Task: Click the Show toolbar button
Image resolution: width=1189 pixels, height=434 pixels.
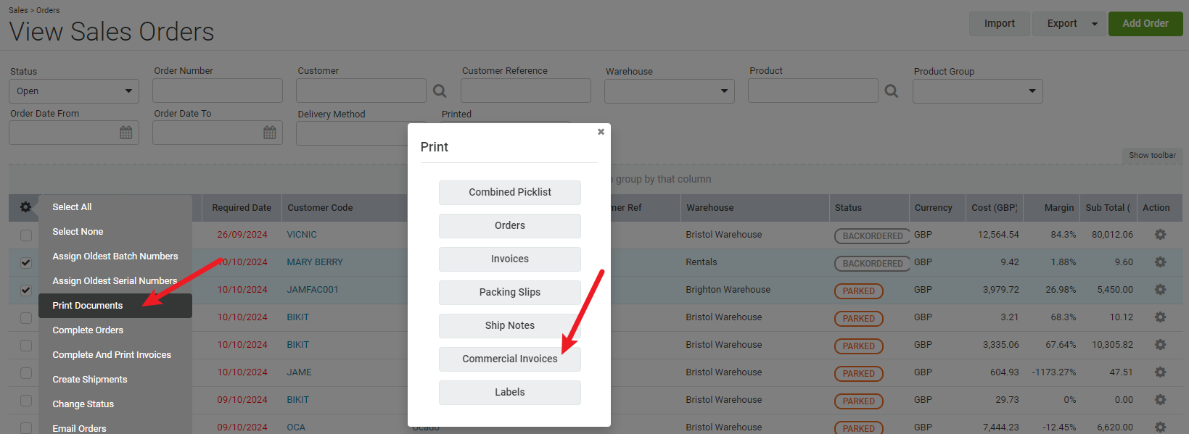Action: click(x=1152, y=156)
